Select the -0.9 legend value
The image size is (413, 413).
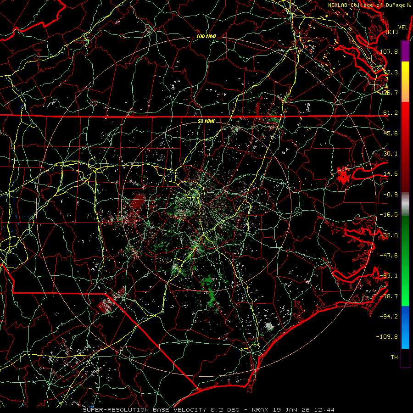coord(391,195)
